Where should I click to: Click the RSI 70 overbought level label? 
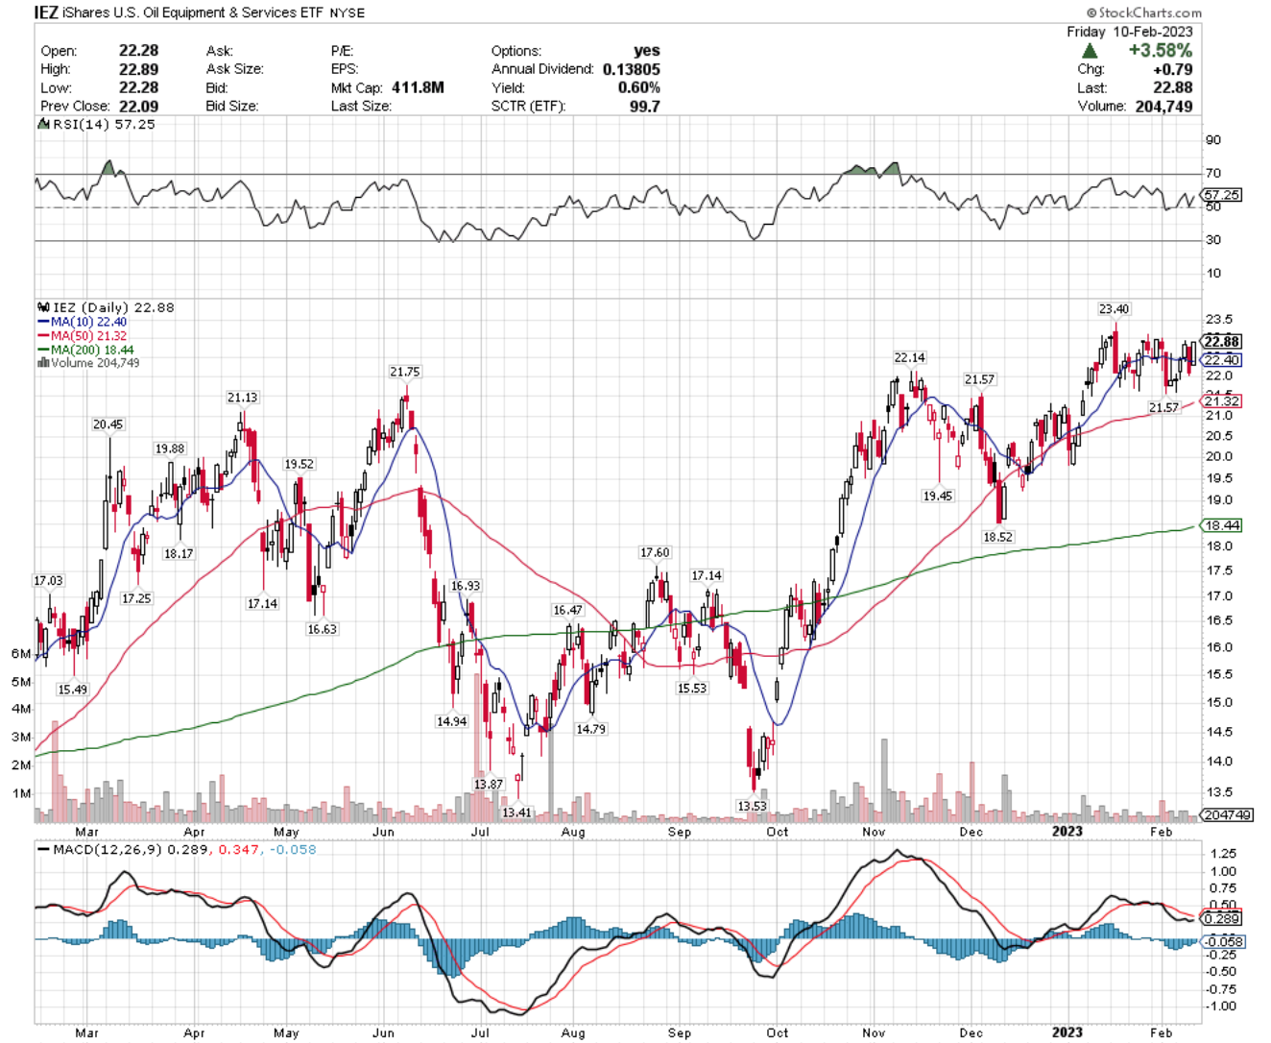click(1214, 174)
